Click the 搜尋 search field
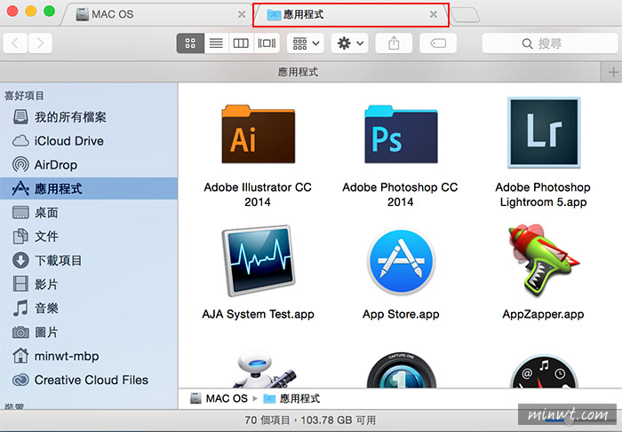This screenshot has width=622, height=432. pyautogui.click(x=550, y=43)
